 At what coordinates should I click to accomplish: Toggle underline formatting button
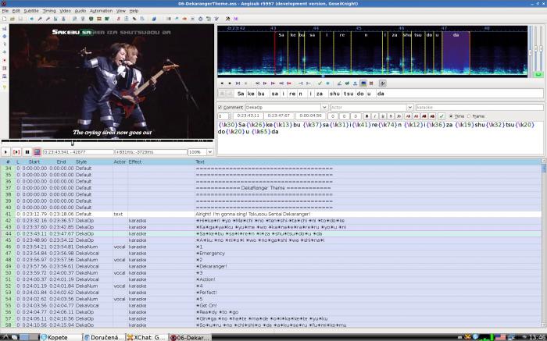[383, 116]
